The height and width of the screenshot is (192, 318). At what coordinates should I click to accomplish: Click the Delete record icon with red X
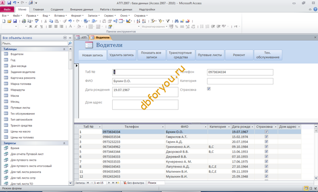(x=188, y=21)
